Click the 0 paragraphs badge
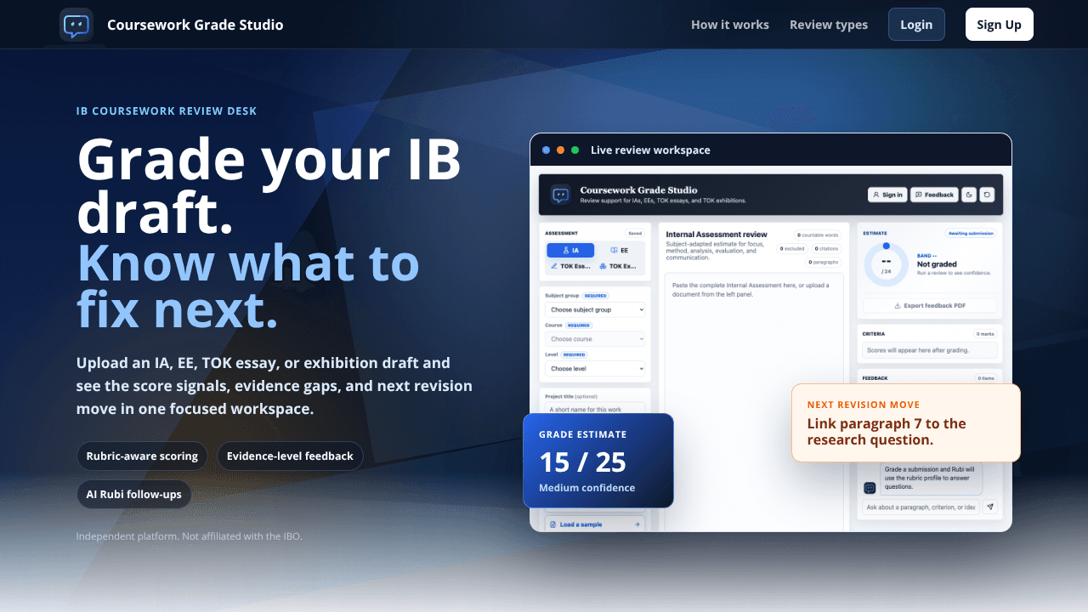This screenshot has width=1088, height=612. click(x=822, y=263)
